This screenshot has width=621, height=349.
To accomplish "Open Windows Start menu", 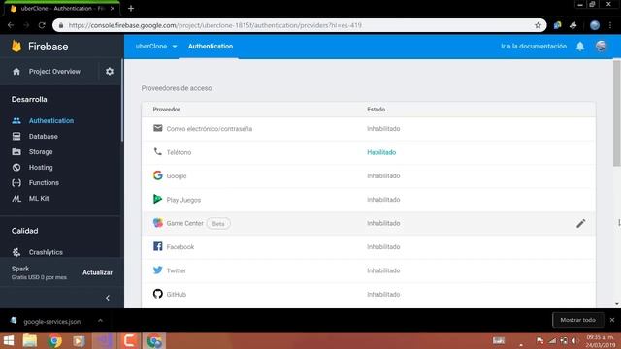I will 9,340.
